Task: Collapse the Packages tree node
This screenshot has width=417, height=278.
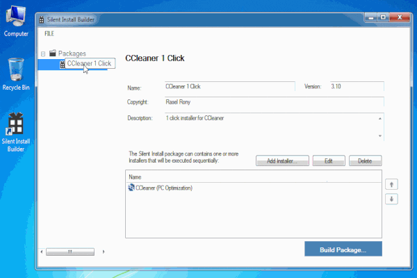Action: pos(43,54)
